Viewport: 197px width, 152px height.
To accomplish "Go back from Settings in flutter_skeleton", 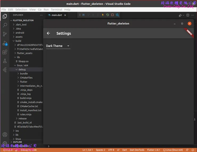I will pyautogui.click(x=48, y=33).
